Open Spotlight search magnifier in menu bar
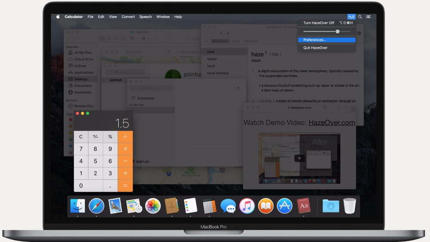The image size is (430, 242). [360, 17]
